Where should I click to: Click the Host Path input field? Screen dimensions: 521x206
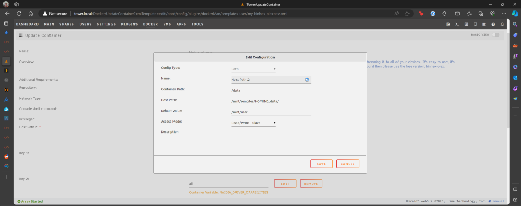tap(271, 101)
